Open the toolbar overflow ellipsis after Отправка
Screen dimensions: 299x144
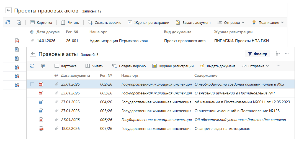point(279,66)
